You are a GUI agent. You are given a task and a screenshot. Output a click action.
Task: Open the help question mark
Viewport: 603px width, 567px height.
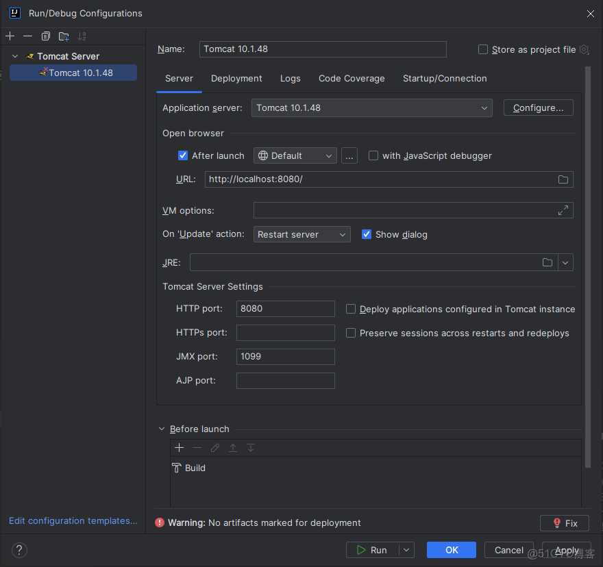click(x=19, y=550)
